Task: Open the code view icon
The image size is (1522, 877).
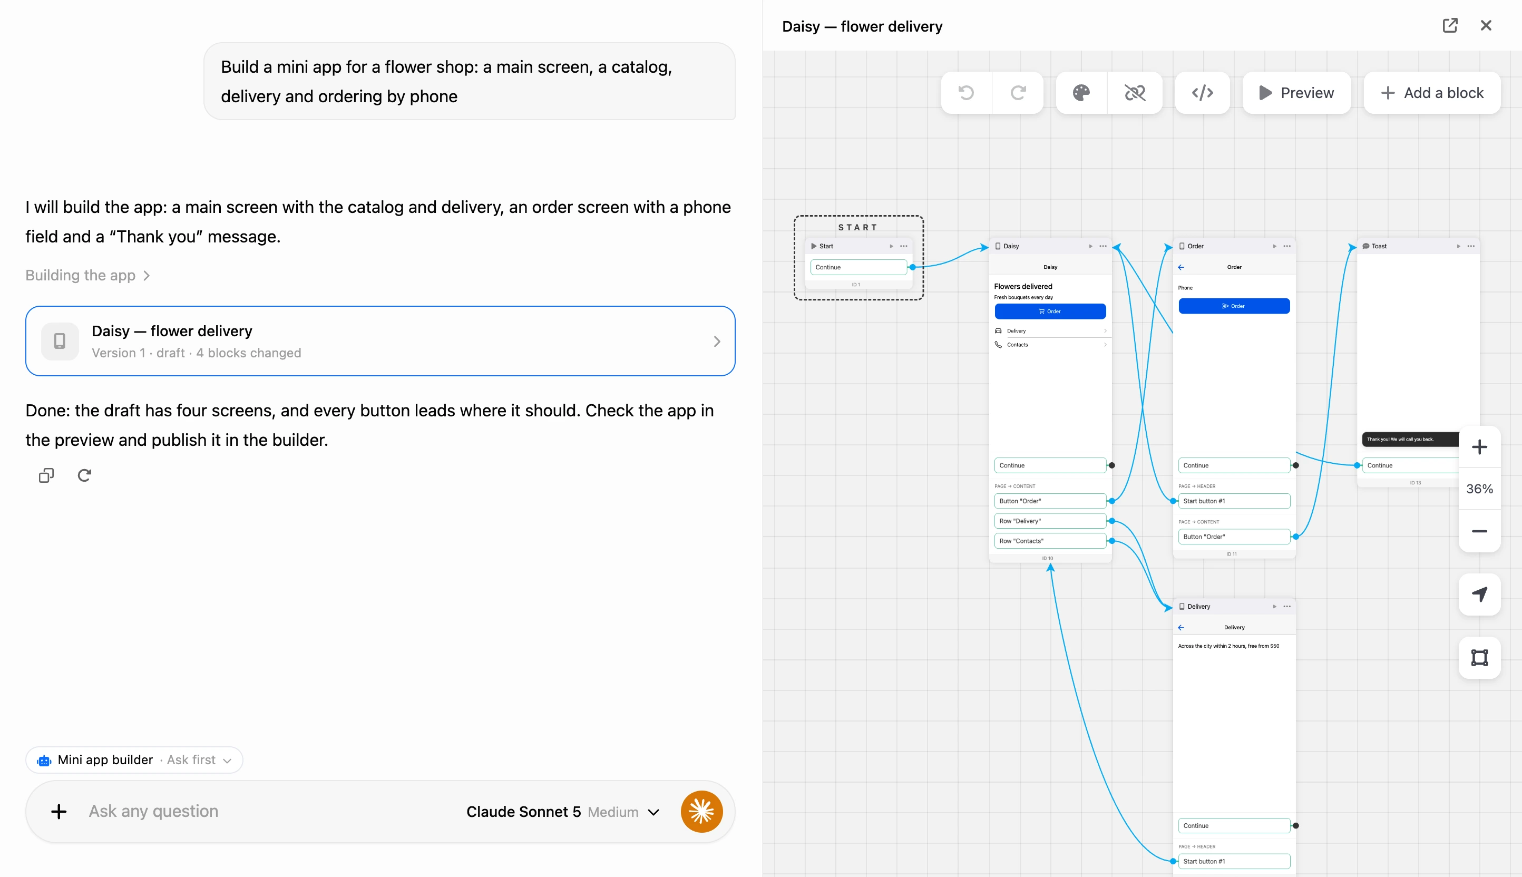Action: 1202,93
